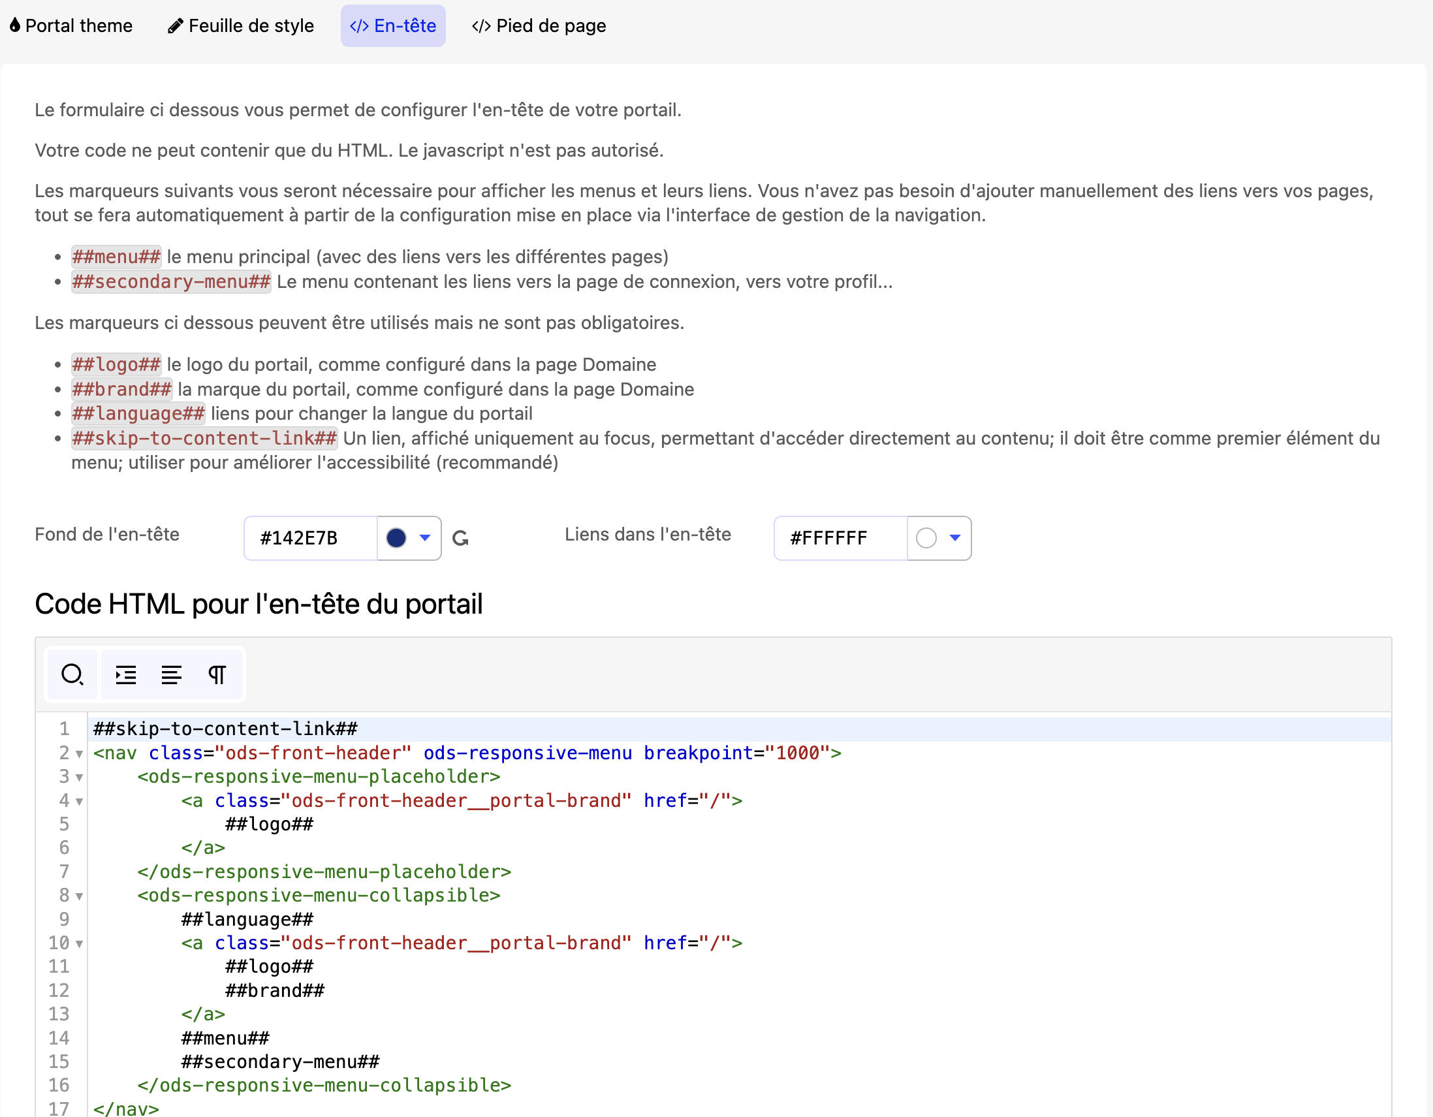Open header links color dropdown arrow
Viewport: 1433px width, 1117px height.
(954, 537)
